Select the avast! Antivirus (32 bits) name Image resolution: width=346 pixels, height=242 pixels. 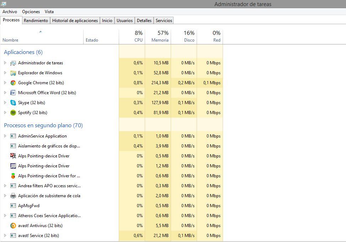(x=41, y=226)
